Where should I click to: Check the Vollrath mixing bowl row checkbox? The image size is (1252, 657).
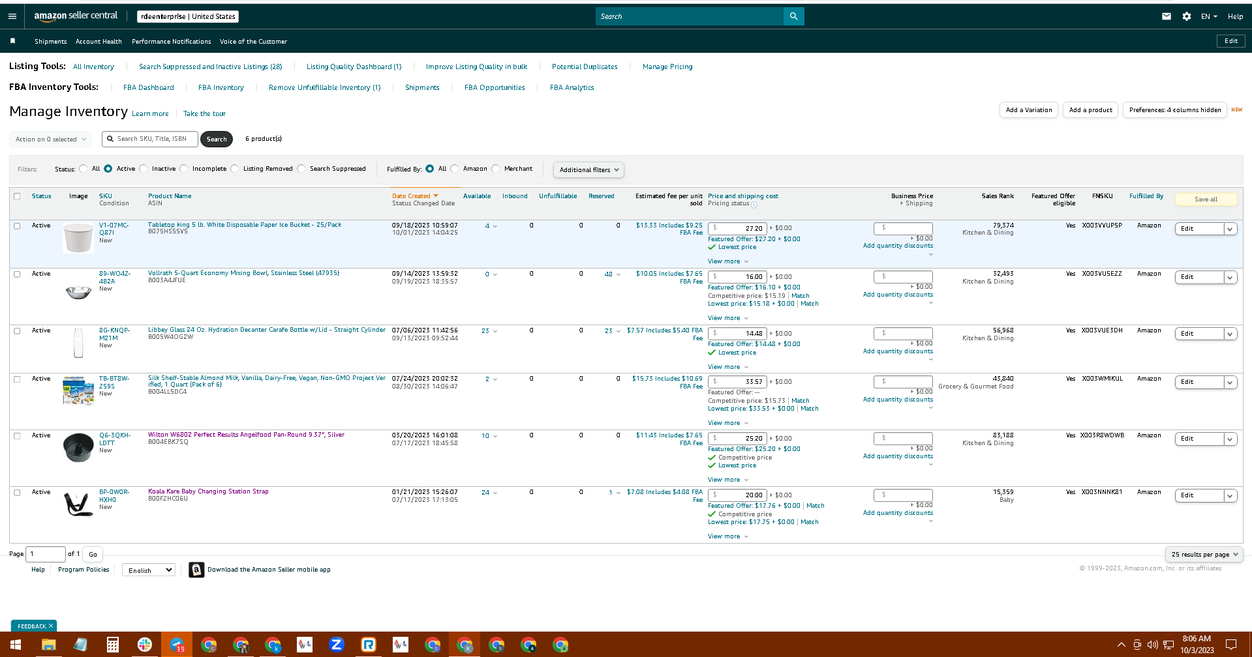click(17, 274)
